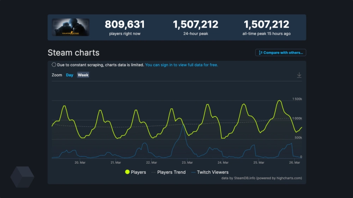The height and width of the screenshot is (198, 353).
Task: Click the dashed Players Trend legend line marker
Action: tap(154, 172)
